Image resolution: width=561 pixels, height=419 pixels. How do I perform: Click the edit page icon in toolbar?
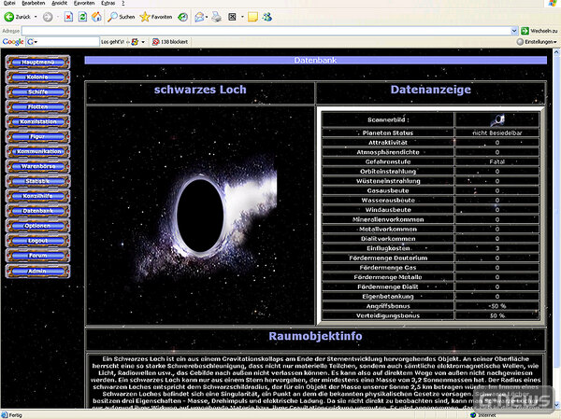point(232,17)
